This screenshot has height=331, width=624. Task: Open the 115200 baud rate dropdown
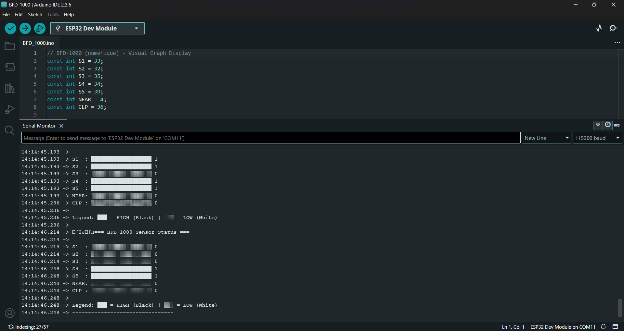tap(597, 138)
